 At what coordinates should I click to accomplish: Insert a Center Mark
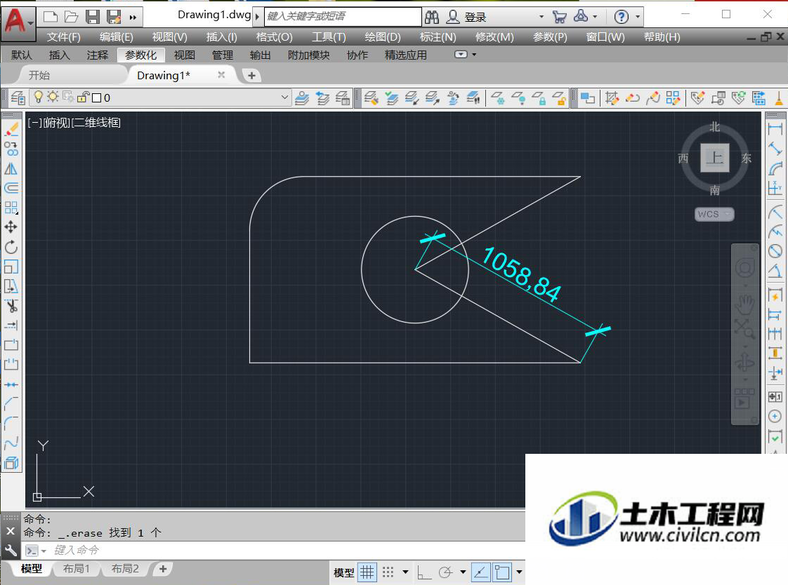point(775,416)
